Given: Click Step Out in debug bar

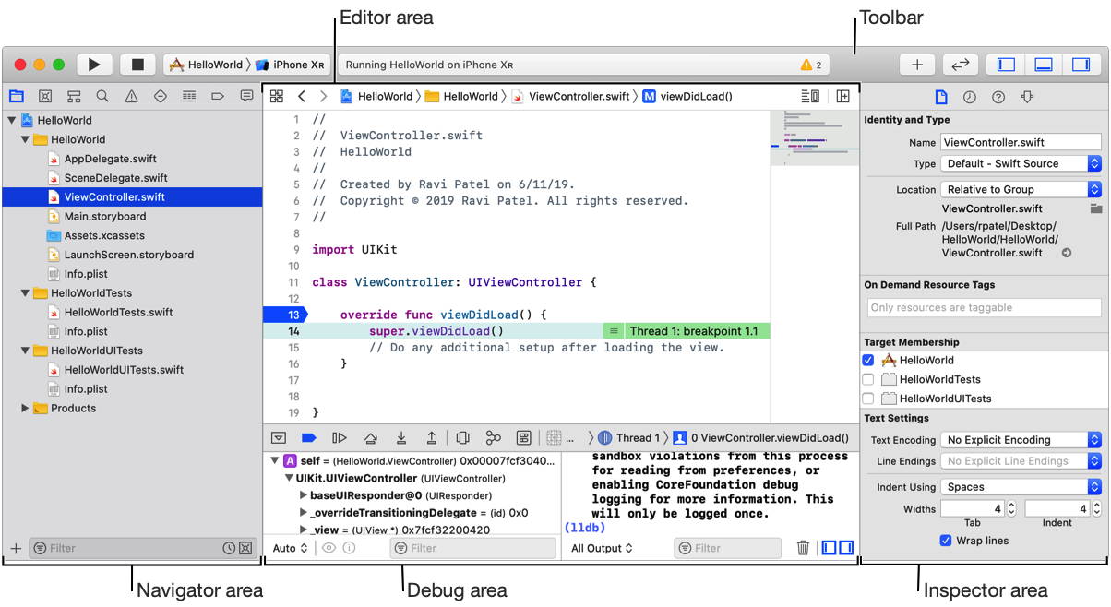Looking at the screenshot, I should point(431,438).
